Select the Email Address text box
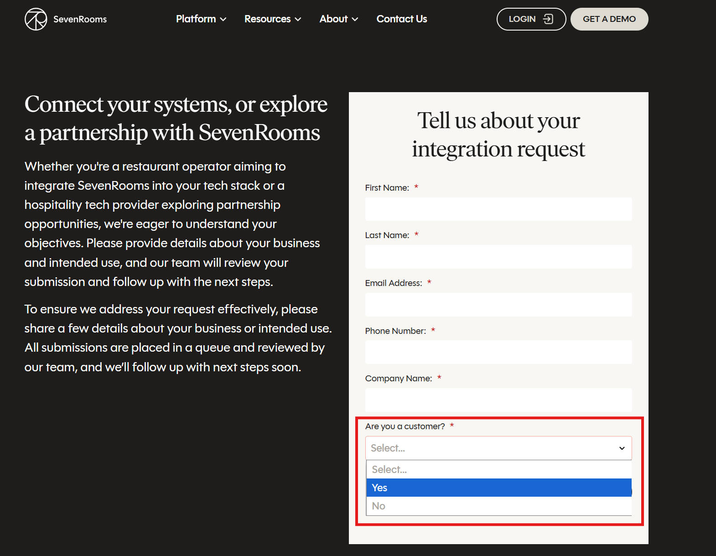This screenshot has height=556, width=716. pyautogui.click(x=498, y=305)
